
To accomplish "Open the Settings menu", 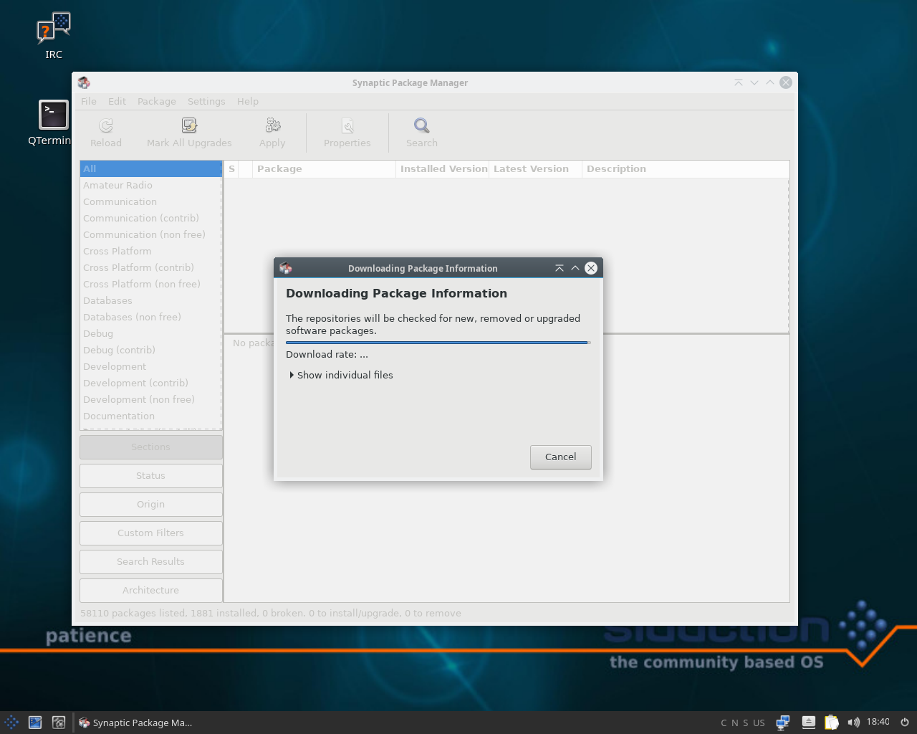I will pos(206,101).
